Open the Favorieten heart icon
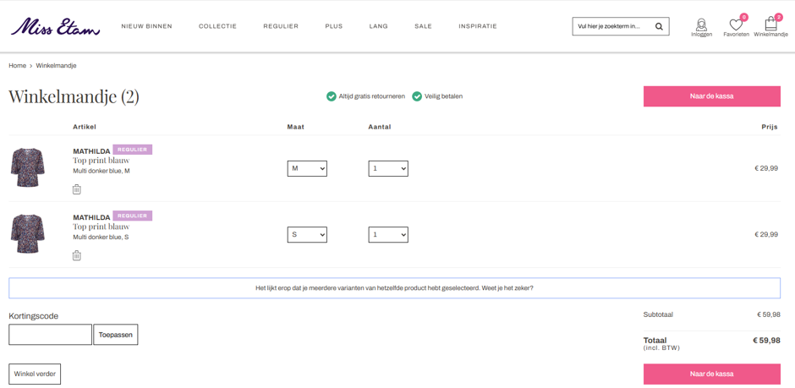 736,26
